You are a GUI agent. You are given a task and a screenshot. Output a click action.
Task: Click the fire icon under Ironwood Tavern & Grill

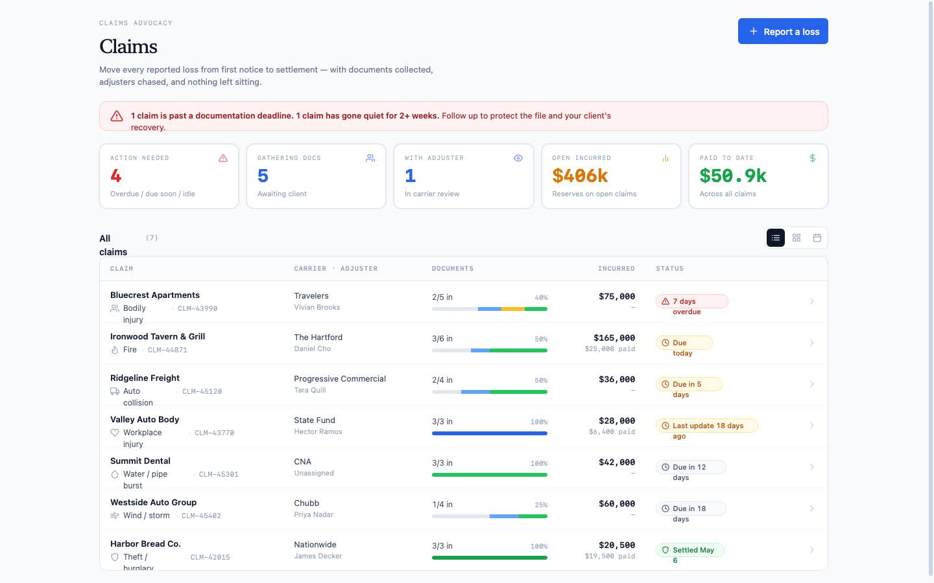click(x=115, y=350)
